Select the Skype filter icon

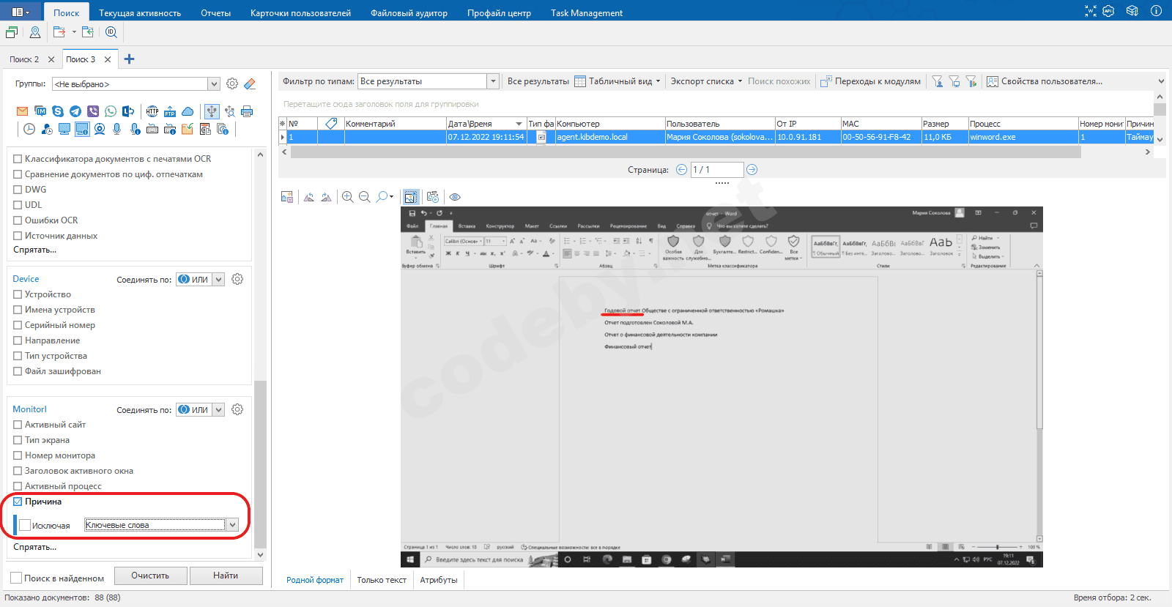coord(58,111)
